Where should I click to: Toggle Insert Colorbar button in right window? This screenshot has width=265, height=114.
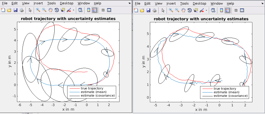pyautogui.click(x=221, y=10)
